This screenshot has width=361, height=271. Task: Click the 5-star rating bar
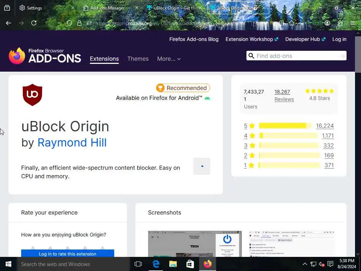click(286, 126)
